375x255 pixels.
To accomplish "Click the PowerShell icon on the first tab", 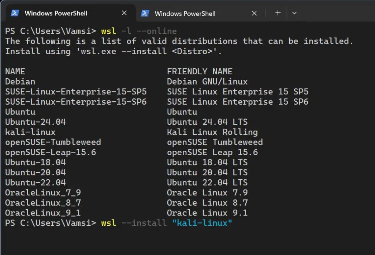I will (x=15, y=13).
